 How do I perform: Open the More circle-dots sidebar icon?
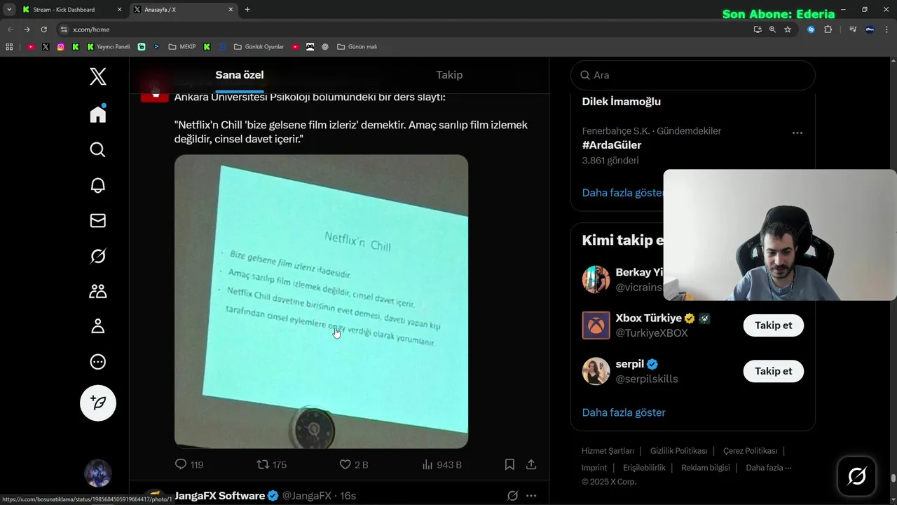point(98,362)
